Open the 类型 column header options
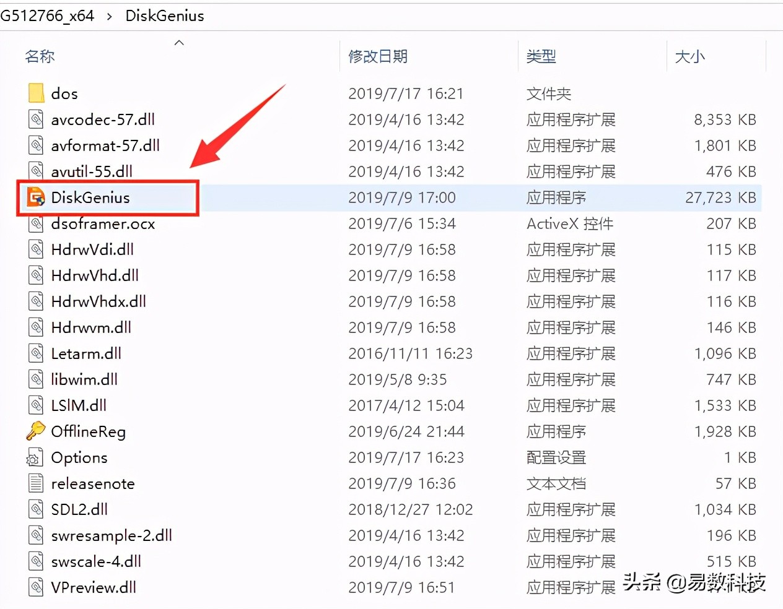Screen dimensions: 783x609 541,56
